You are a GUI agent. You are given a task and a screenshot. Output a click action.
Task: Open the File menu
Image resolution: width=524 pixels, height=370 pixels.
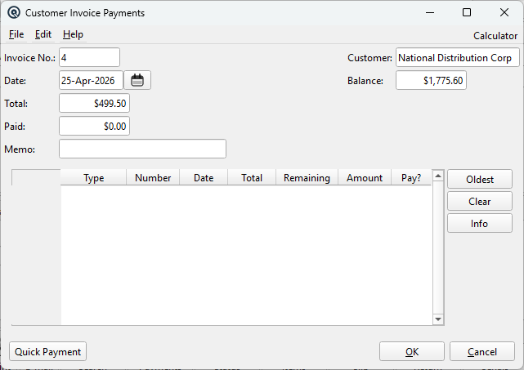click(16, 34)
